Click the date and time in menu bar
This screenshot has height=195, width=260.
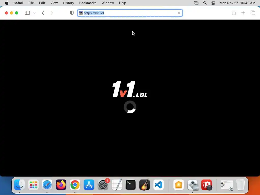(237, 3)
